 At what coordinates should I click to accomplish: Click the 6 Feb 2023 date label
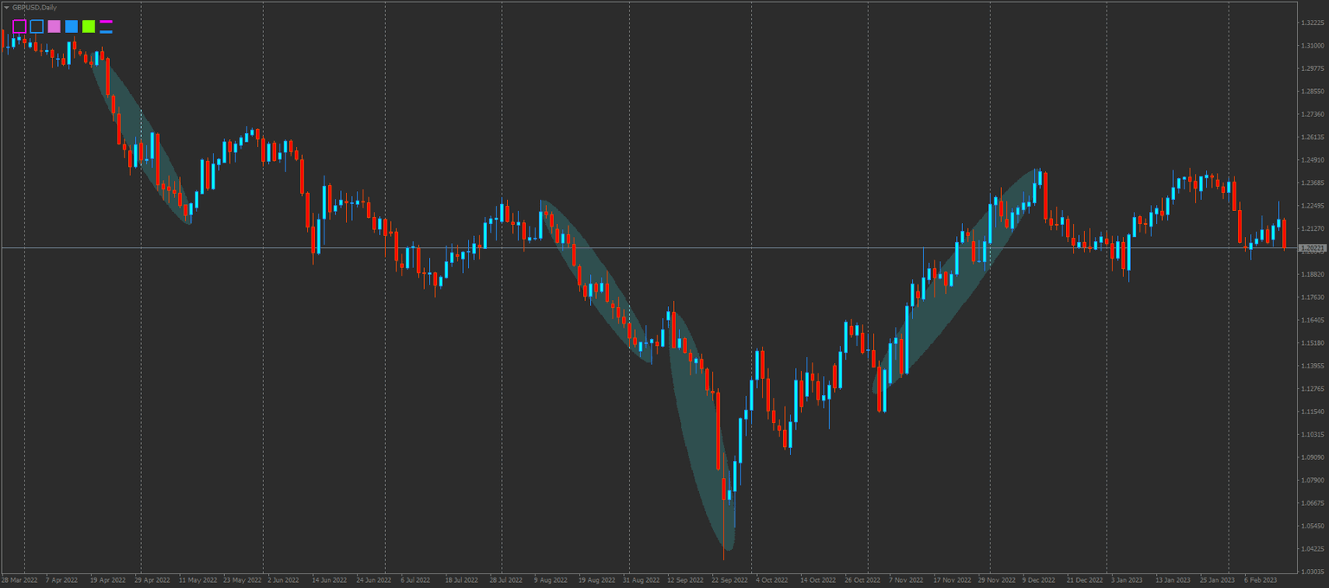(x=1261, y=580)
